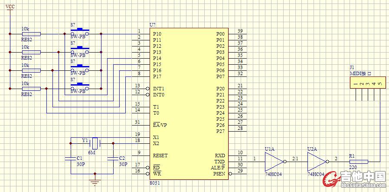Click the P13 pin label
This screenshot has width=389, height=192.
pyautogui.click(x=157, y=52)
